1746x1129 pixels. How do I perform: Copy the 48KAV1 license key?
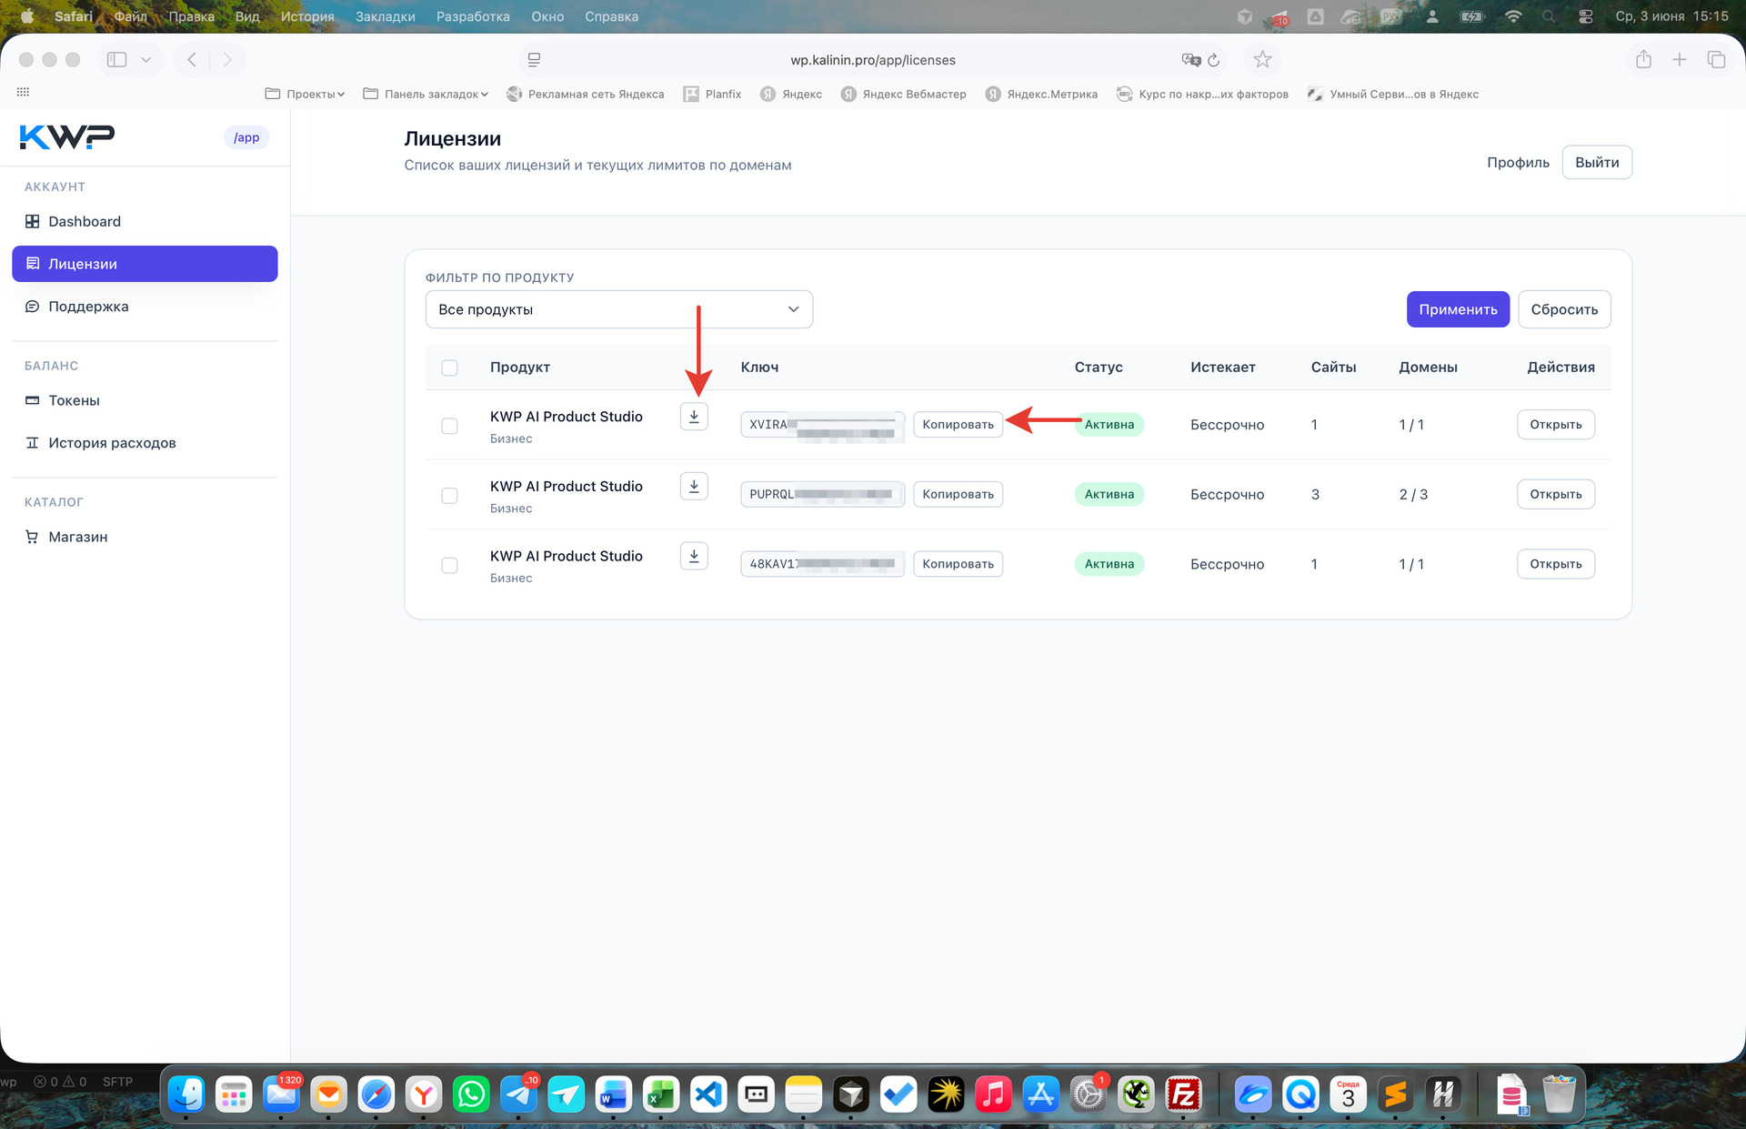(x=958, y=564)
